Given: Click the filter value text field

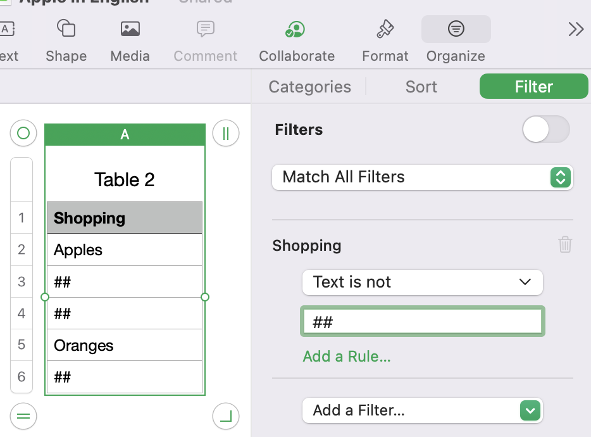Looking at the screenshot, I should pyautogui.click(x=422, y=322).
